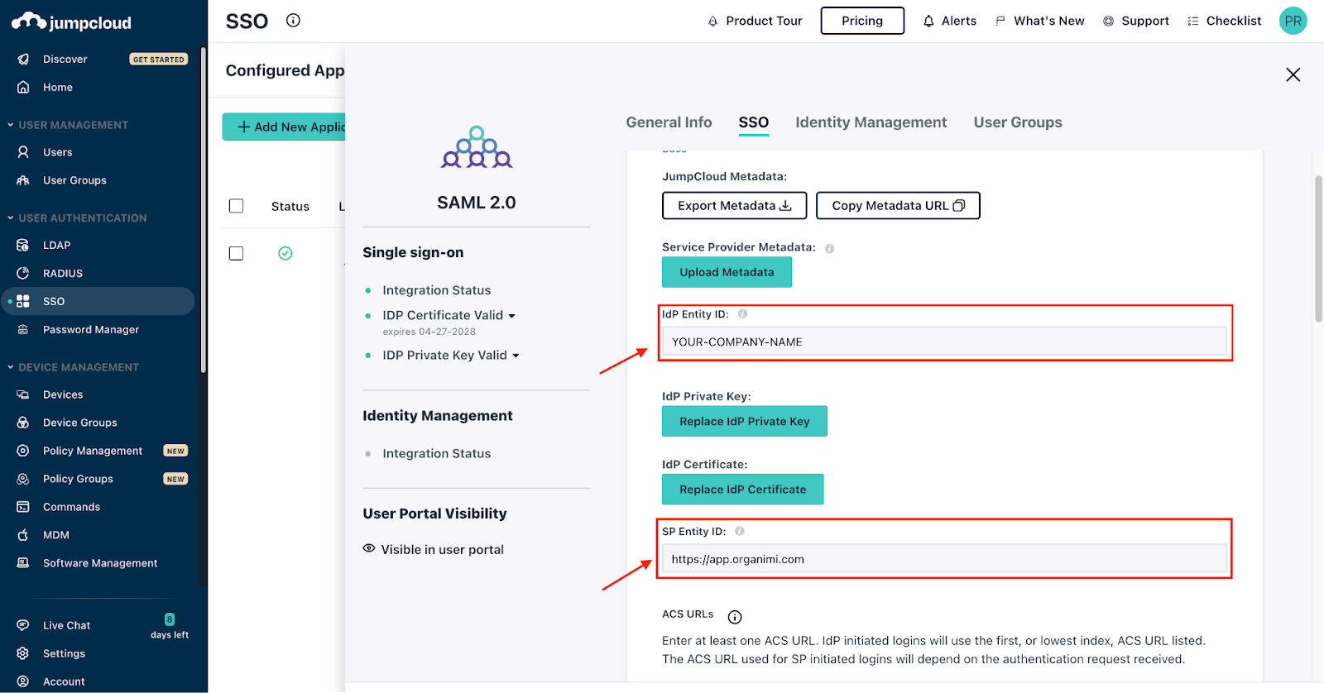
Task: Open RADIUS section
Action: (62, 273)
